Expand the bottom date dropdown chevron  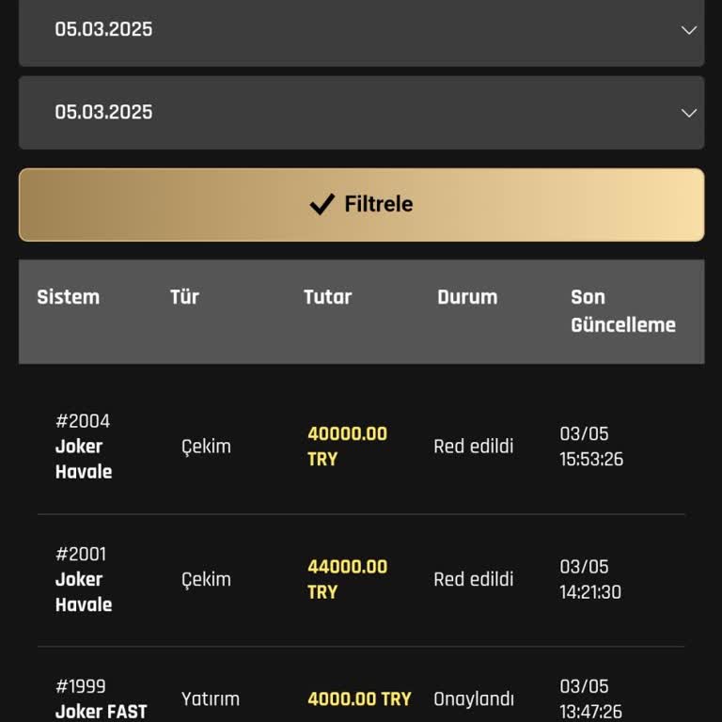pyautogui.click(x=688, y=113)
